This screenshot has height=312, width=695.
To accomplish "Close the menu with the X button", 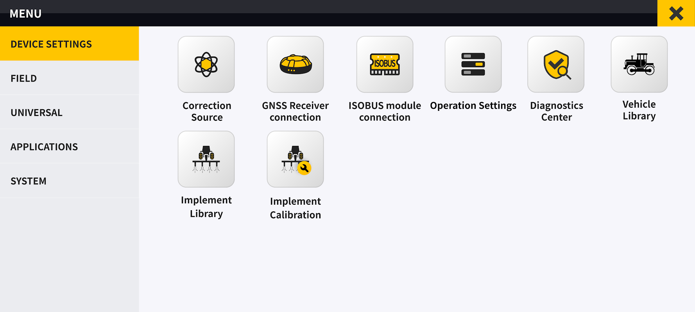I will (x=676, y=13).
